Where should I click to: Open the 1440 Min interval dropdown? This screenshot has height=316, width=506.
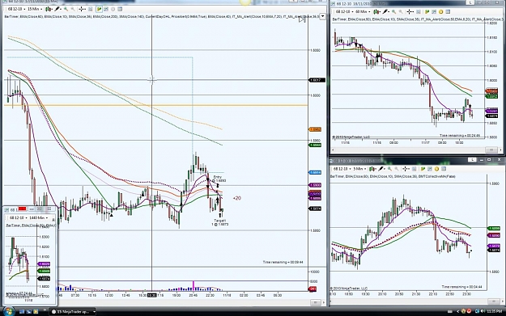38,217
